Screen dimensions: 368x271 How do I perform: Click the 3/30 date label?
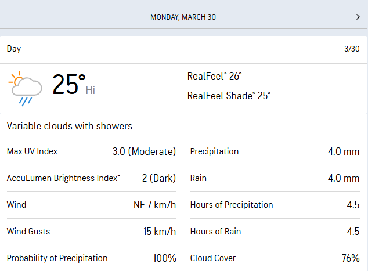click(352, 49)
